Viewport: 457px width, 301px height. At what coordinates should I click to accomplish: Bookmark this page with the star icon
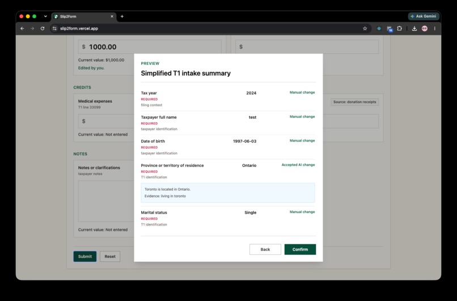coord(365,28)
